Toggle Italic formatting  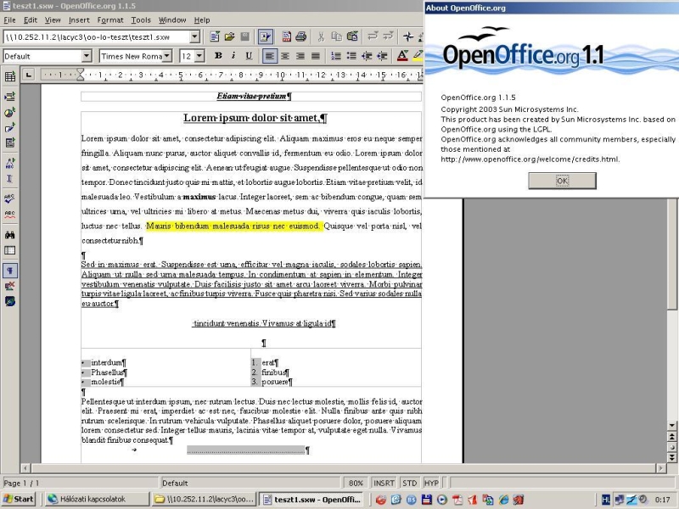tap(233, 56)
